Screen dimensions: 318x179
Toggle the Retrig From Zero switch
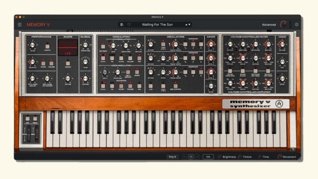[230, 71]
